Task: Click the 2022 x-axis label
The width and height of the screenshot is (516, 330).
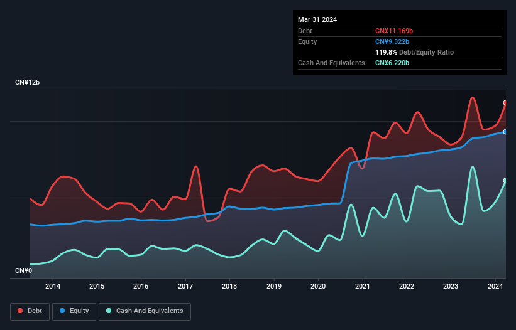Action: click(407, 286)
